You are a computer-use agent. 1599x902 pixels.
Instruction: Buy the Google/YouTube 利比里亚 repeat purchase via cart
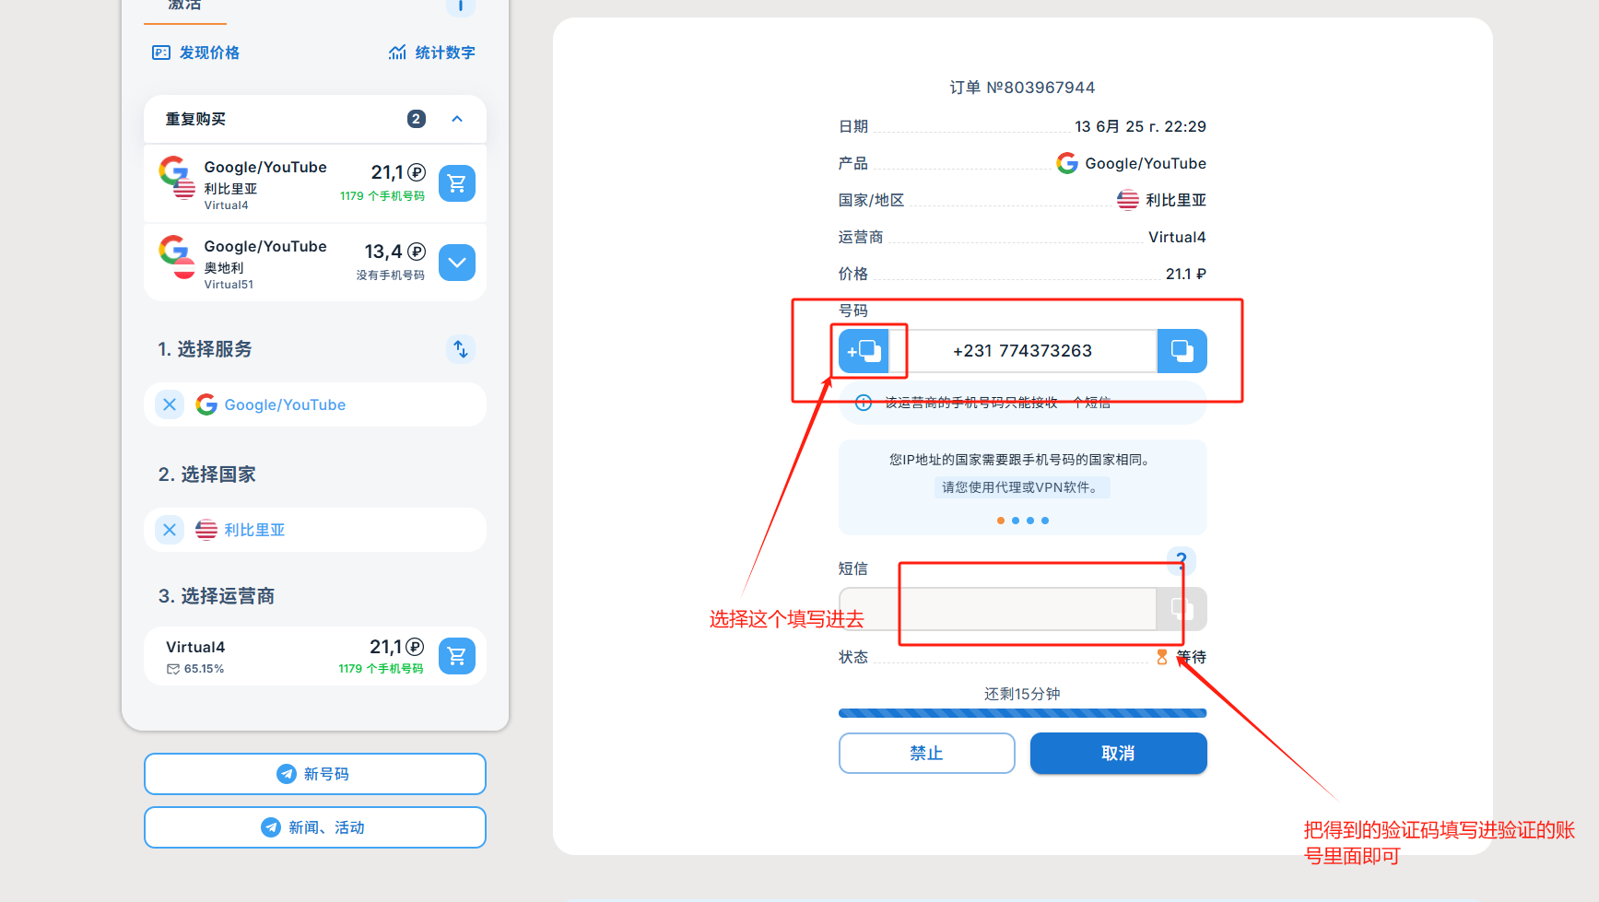457,183
